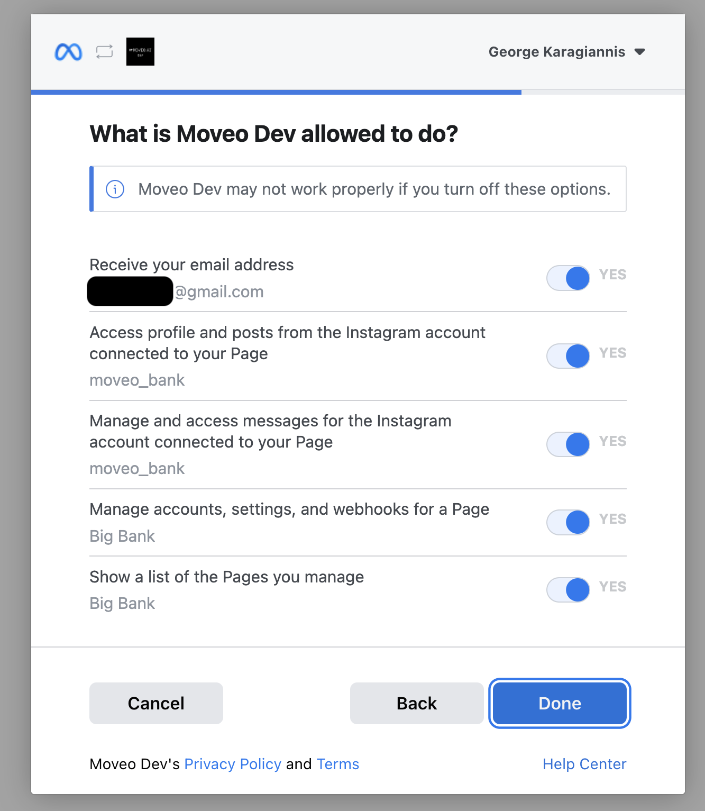Click the info icon in notice banner
The image size is (705, 811).
[x=115, y=189]
